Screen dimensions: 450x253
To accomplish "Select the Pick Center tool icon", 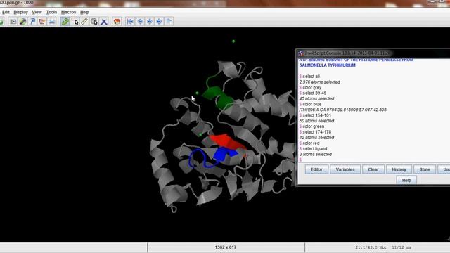I will 94,22.
